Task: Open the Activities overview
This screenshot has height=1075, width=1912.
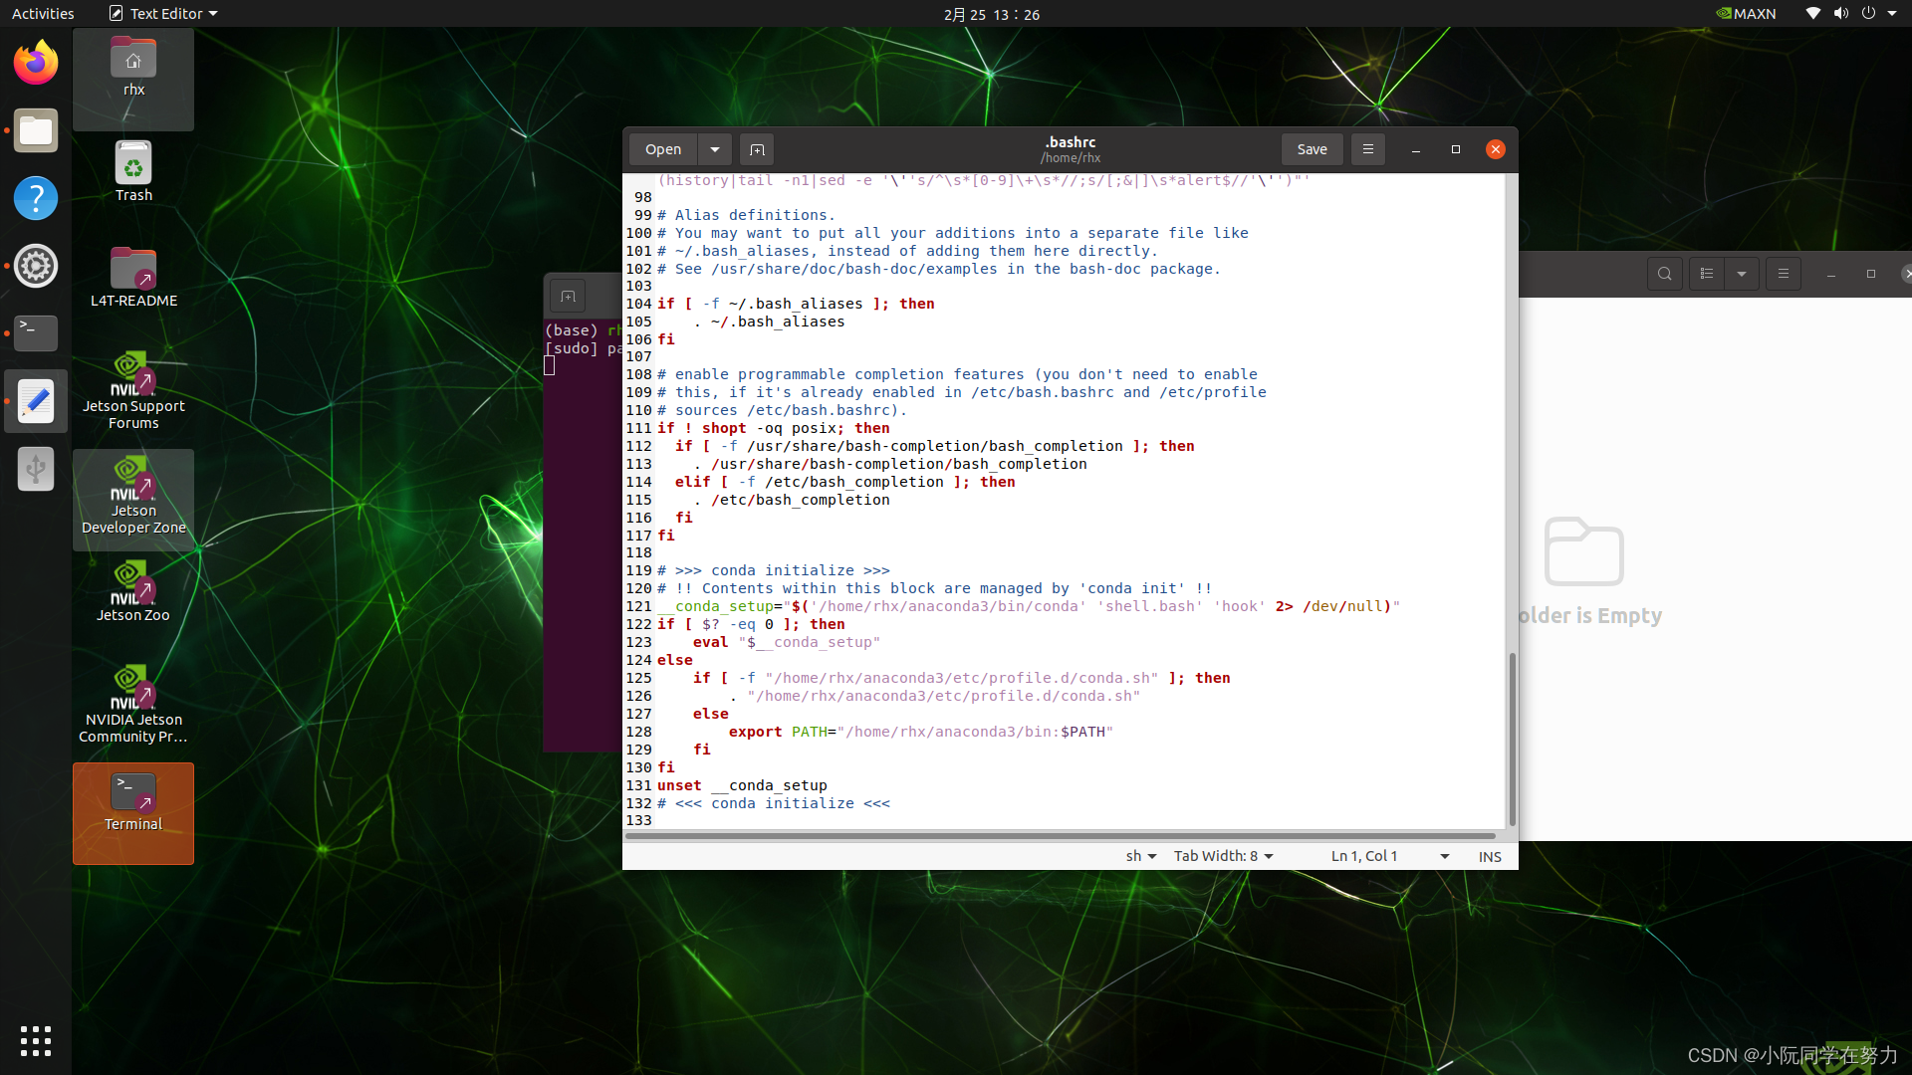Action: coord(43,13)
